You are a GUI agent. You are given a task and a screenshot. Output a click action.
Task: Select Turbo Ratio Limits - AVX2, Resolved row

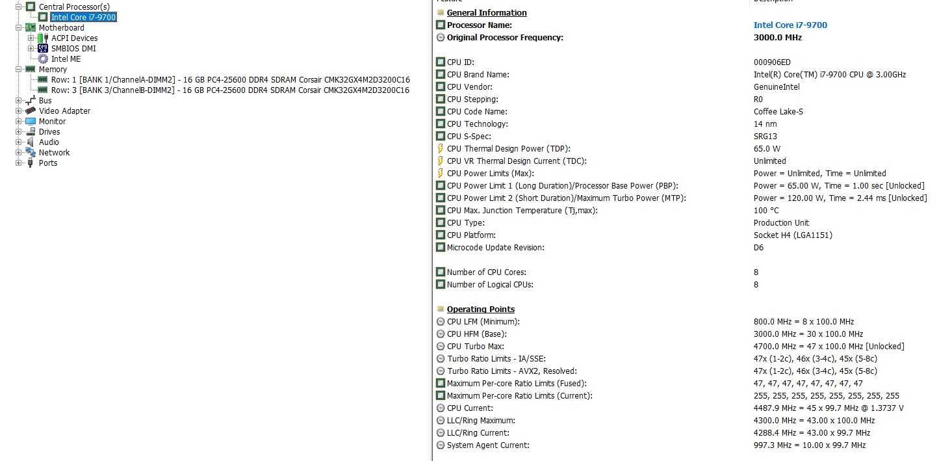click(x=686, y=371)
